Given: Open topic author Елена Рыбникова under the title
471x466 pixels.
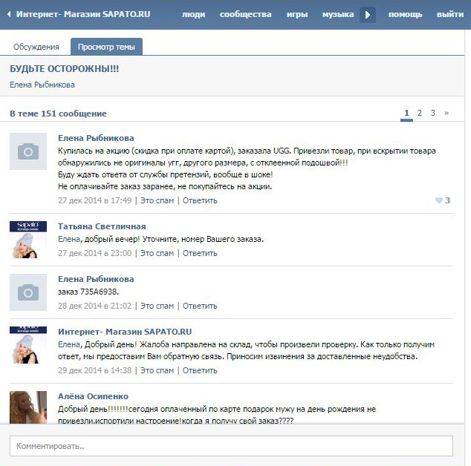Looking at the screenshot, I should click(x=42, y=85).
